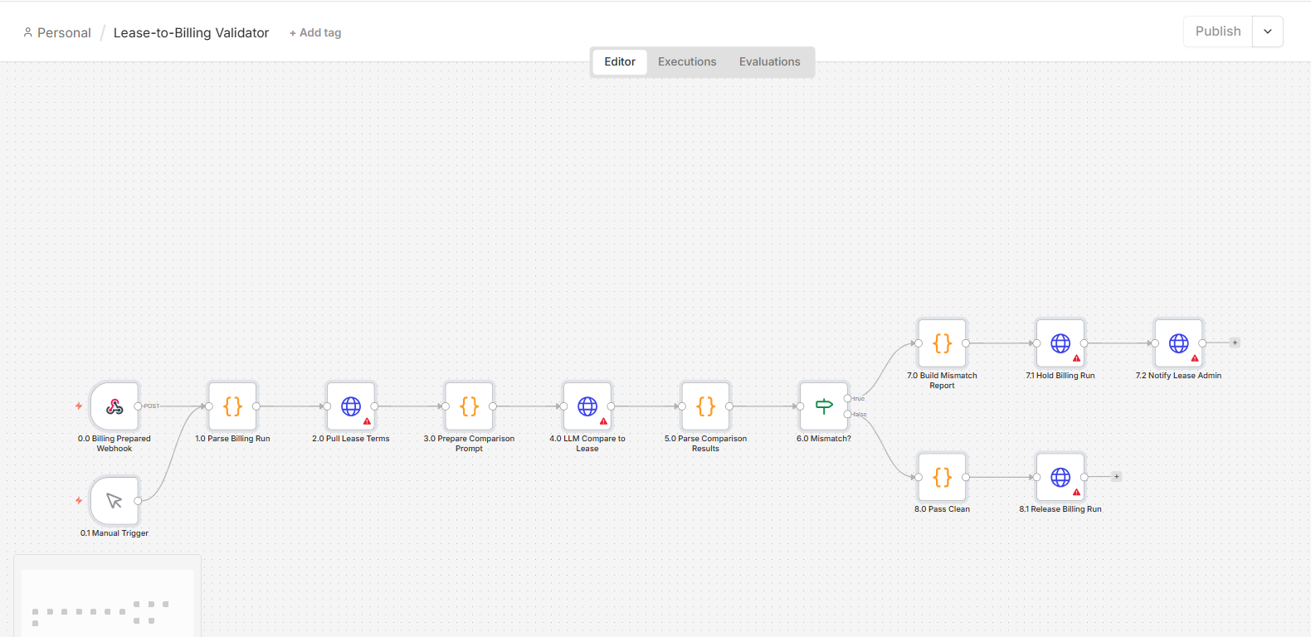Select the 5.0 Parse Comparison Results node
Image resolution: width=1311 pixels, height=637 pixels.
706,406
